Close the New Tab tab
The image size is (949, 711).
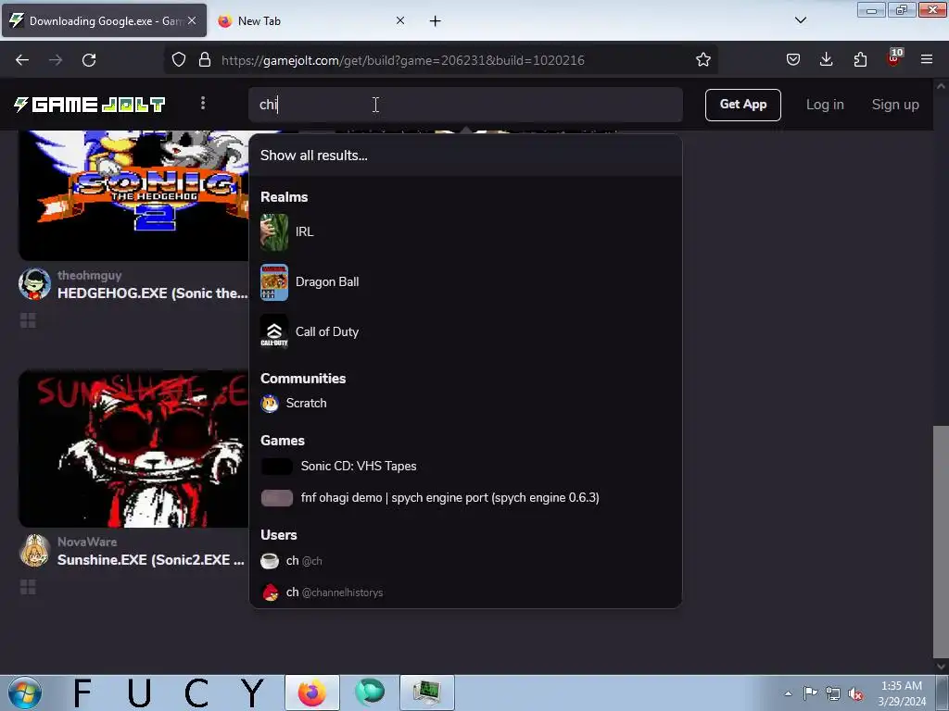tap(400, 20)
